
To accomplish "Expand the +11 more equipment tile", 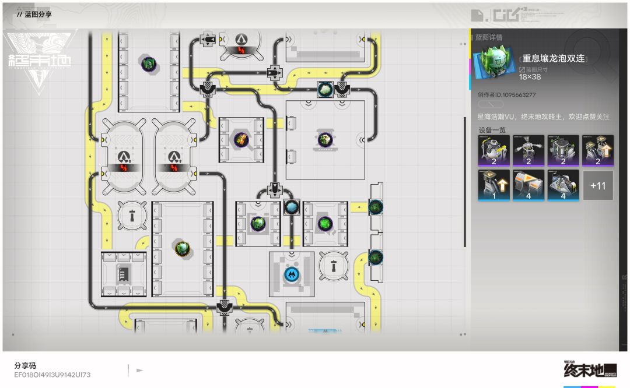I will click(598, 185).
